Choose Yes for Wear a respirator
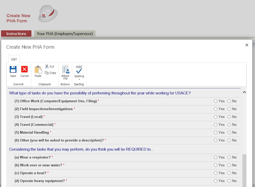The height and width of the screenshot is (187, 255). coord(216,157)
